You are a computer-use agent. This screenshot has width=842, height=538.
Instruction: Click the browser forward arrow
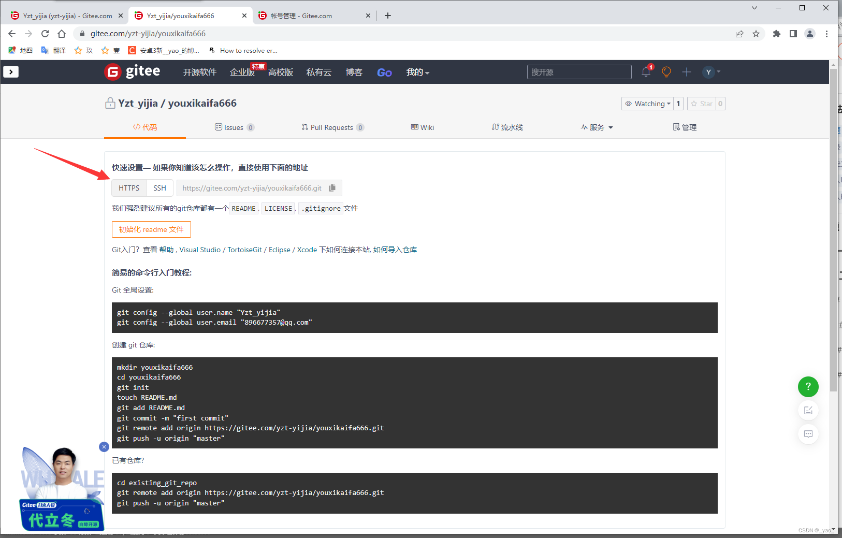28,34
